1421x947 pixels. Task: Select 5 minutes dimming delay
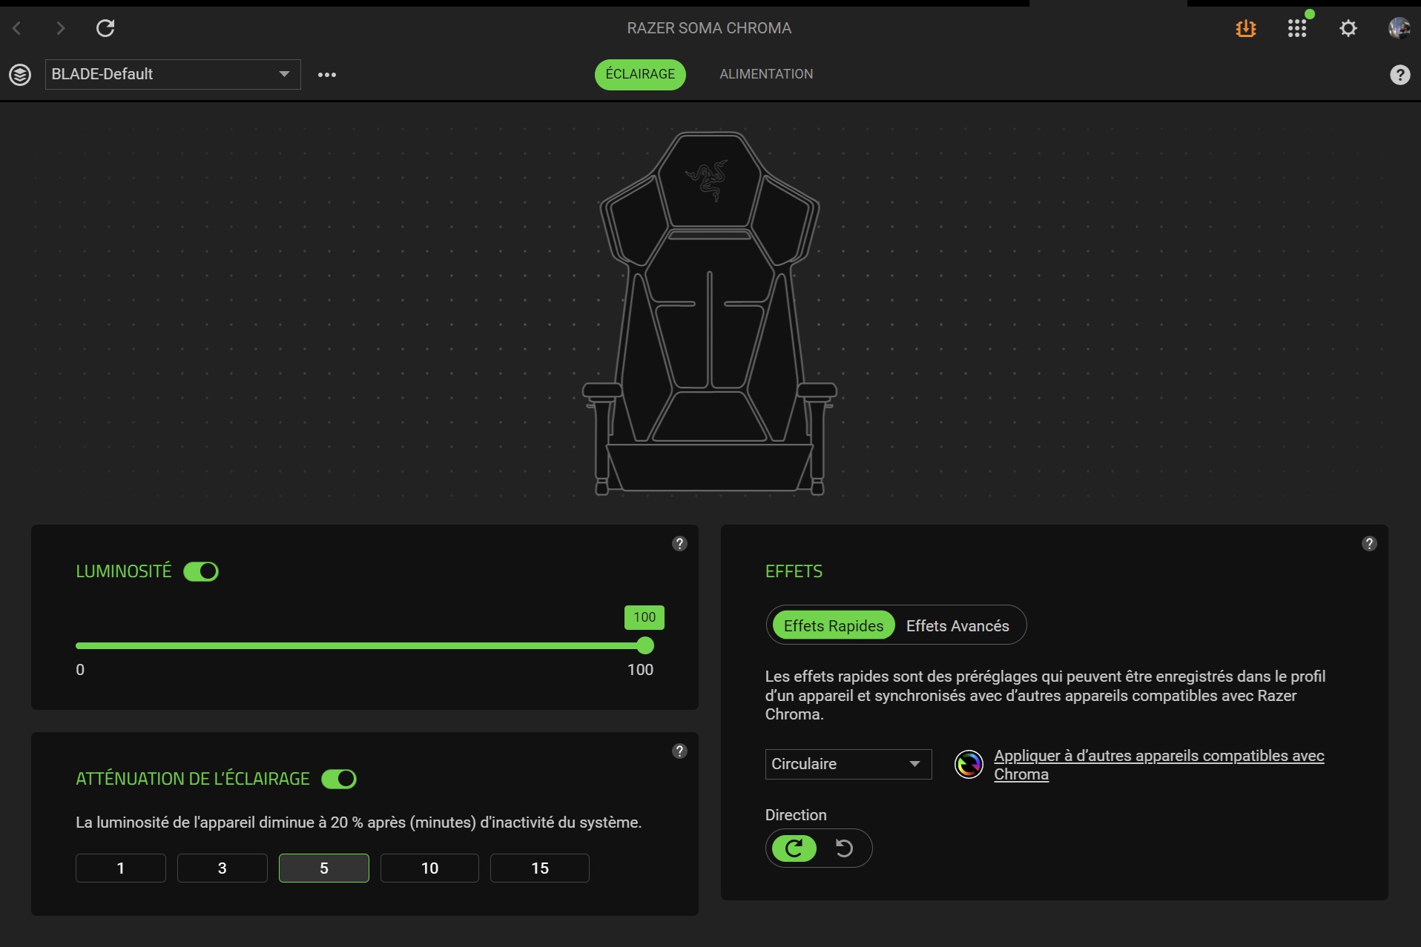point(324,868)
